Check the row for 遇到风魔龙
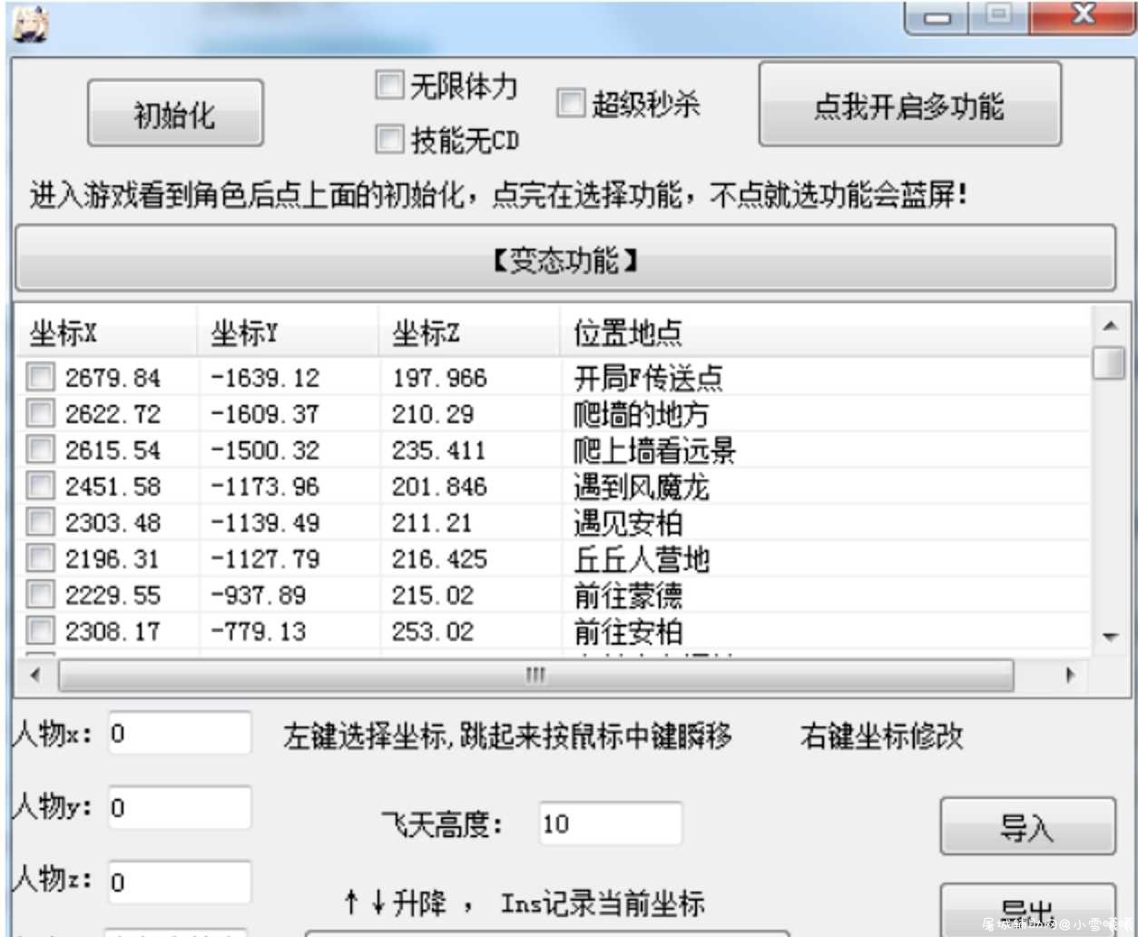 (41, 486)
